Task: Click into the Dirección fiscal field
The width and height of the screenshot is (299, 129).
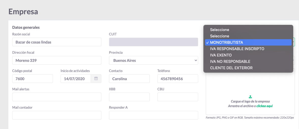Action: (57, 60)
